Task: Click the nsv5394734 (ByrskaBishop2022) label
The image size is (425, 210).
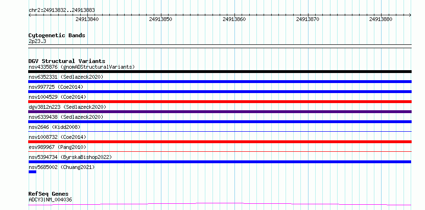Action: pyautogui.click(x=70, y=157)
